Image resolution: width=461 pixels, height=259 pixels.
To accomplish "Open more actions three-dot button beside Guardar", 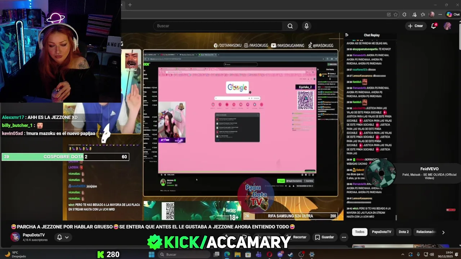I will (344, 237).
